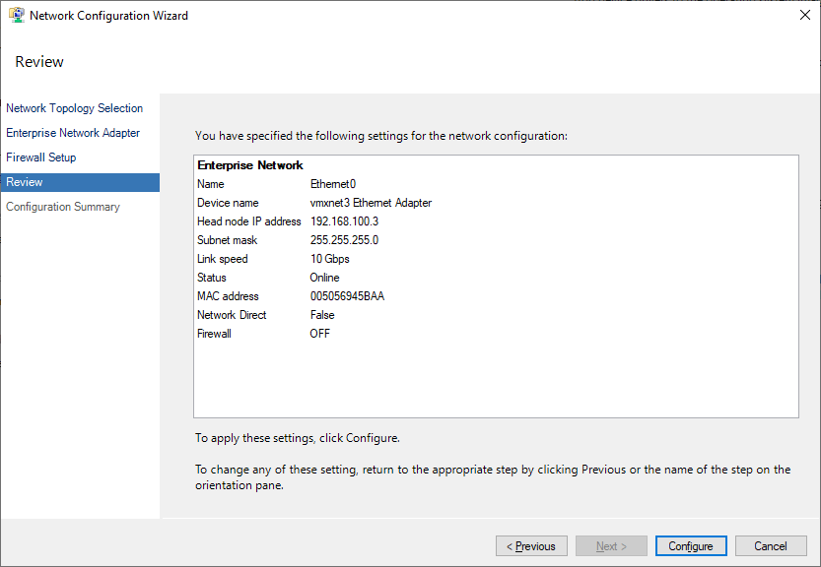Cancel the network configuration wizard
The height and width of the screenshot is (567, 821).
point(771,545)
